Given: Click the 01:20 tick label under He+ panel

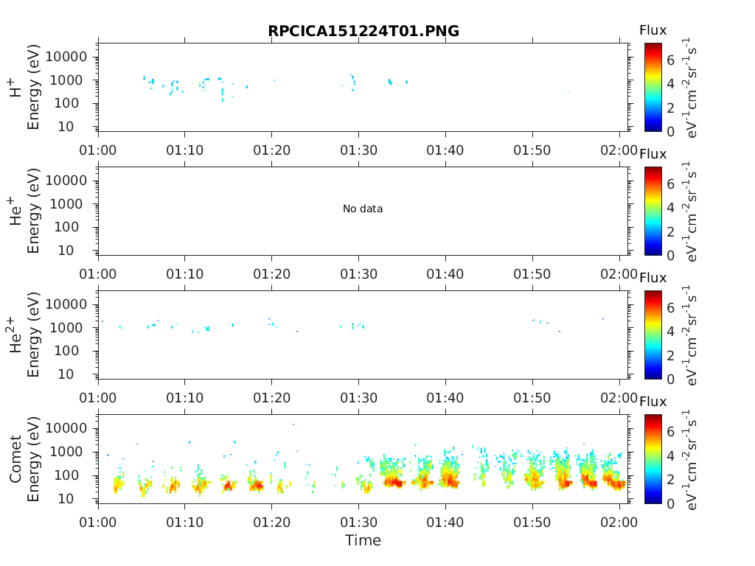Looking at the screenshot, I should pyautogui.click(x=272, y=274).
